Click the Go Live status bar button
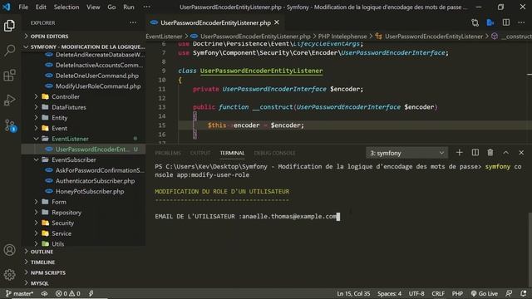 pos(484,293)
